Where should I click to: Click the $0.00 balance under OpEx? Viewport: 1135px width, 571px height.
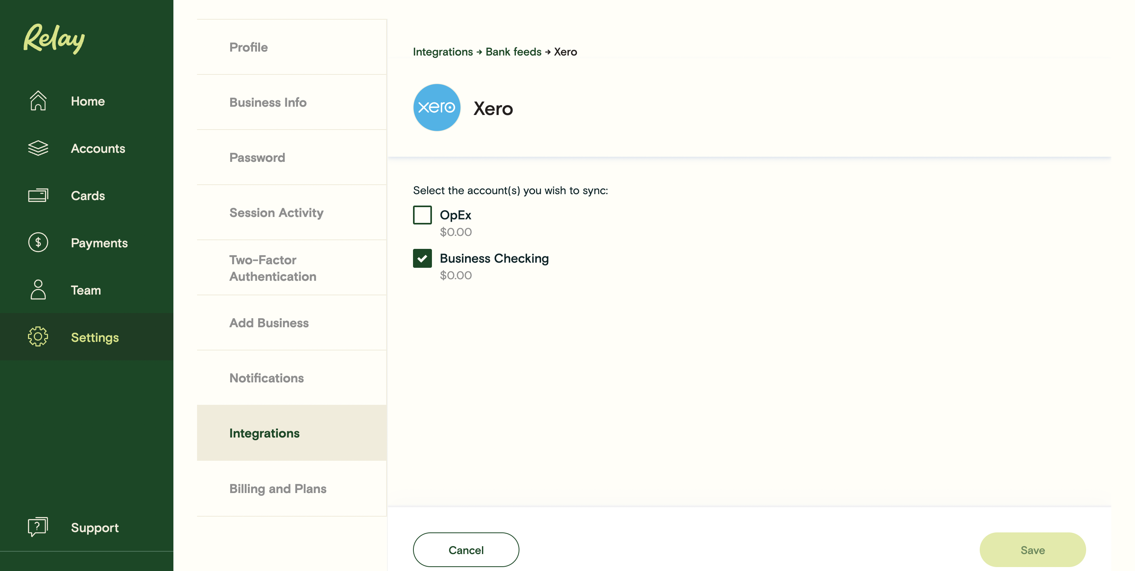pos(456,232)
